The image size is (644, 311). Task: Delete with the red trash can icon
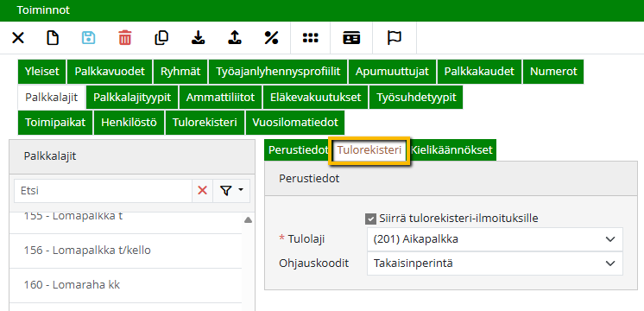click(125, 38)
